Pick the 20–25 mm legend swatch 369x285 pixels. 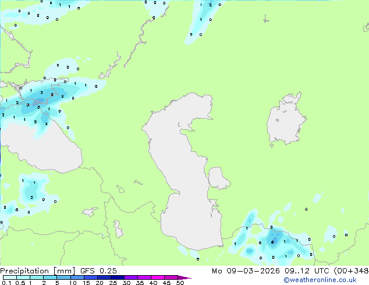104,277
